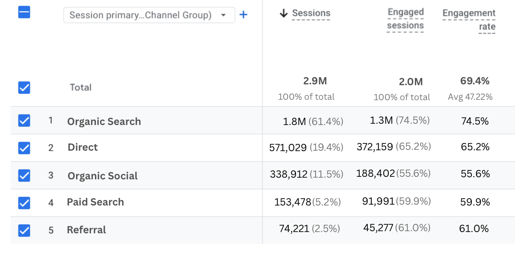Image resolution: width=515 pixels, height=253 pixels.
Task: Select the Organic Social channel name
Action: tap(103, 176)
